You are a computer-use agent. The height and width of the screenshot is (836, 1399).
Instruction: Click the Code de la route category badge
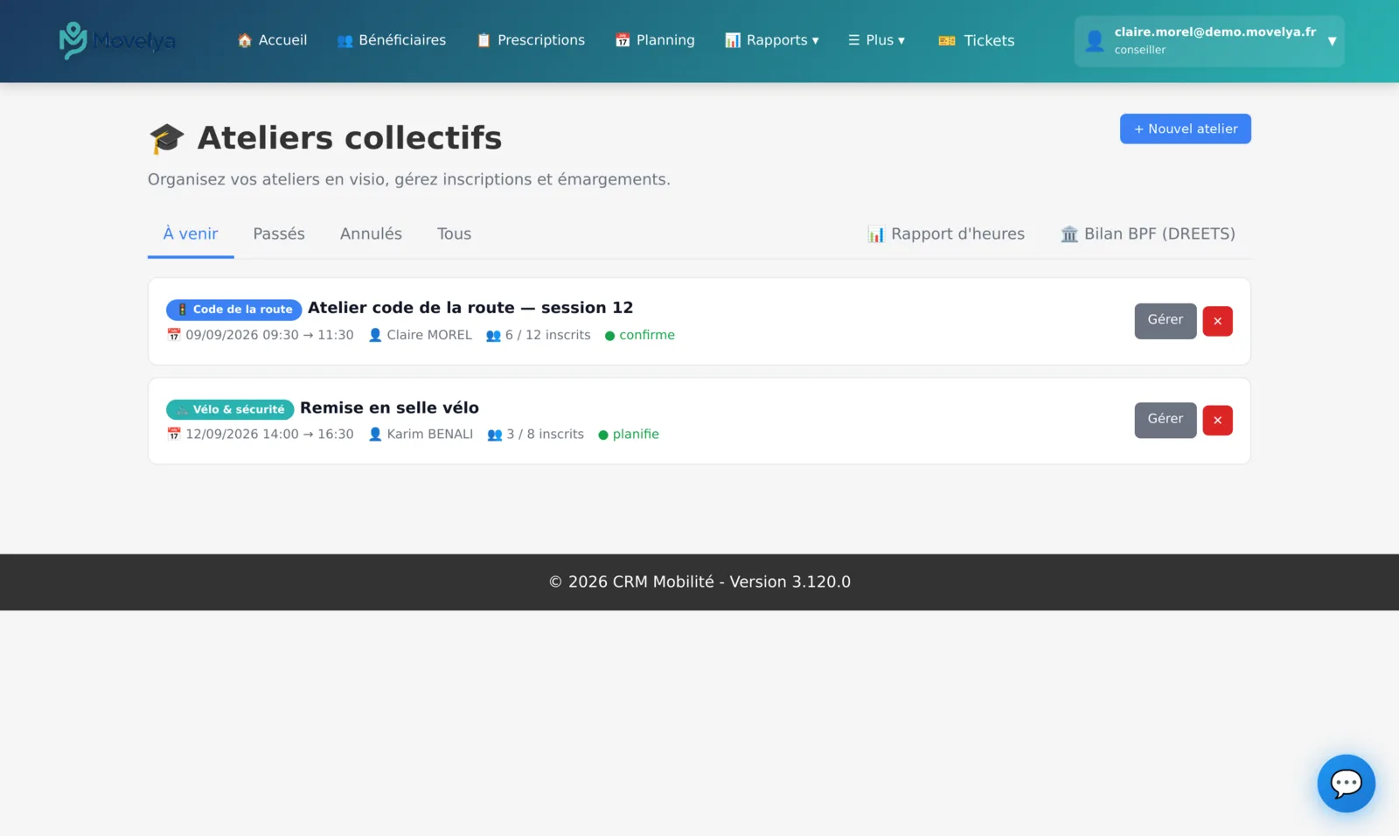(x=233, y=310)
